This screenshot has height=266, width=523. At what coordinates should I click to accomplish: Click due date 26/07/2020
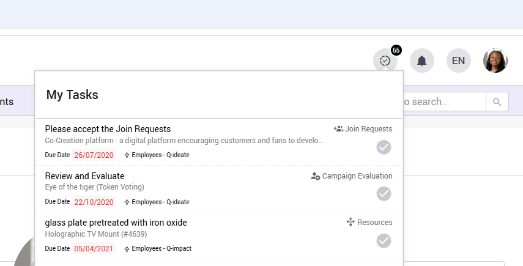94,155
